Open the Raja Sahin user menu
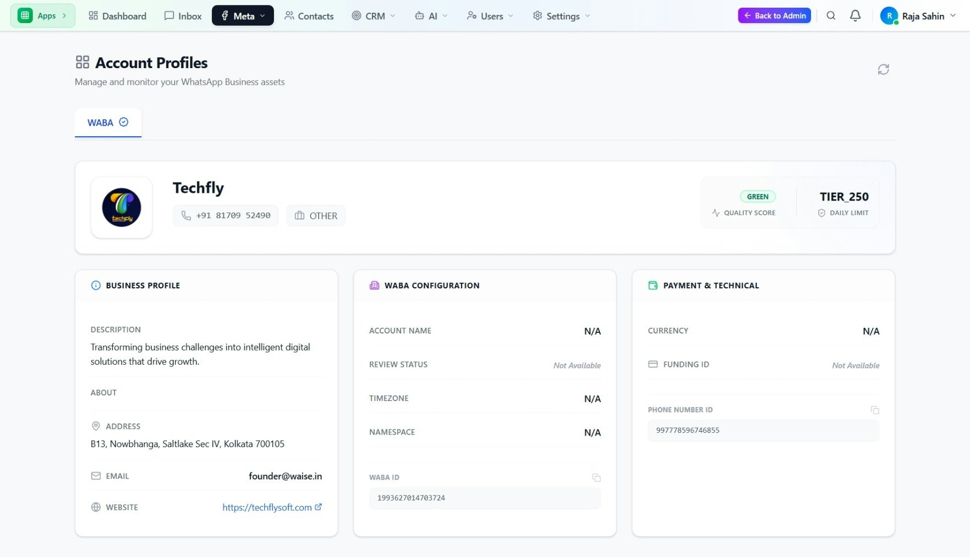 (918, 16)
